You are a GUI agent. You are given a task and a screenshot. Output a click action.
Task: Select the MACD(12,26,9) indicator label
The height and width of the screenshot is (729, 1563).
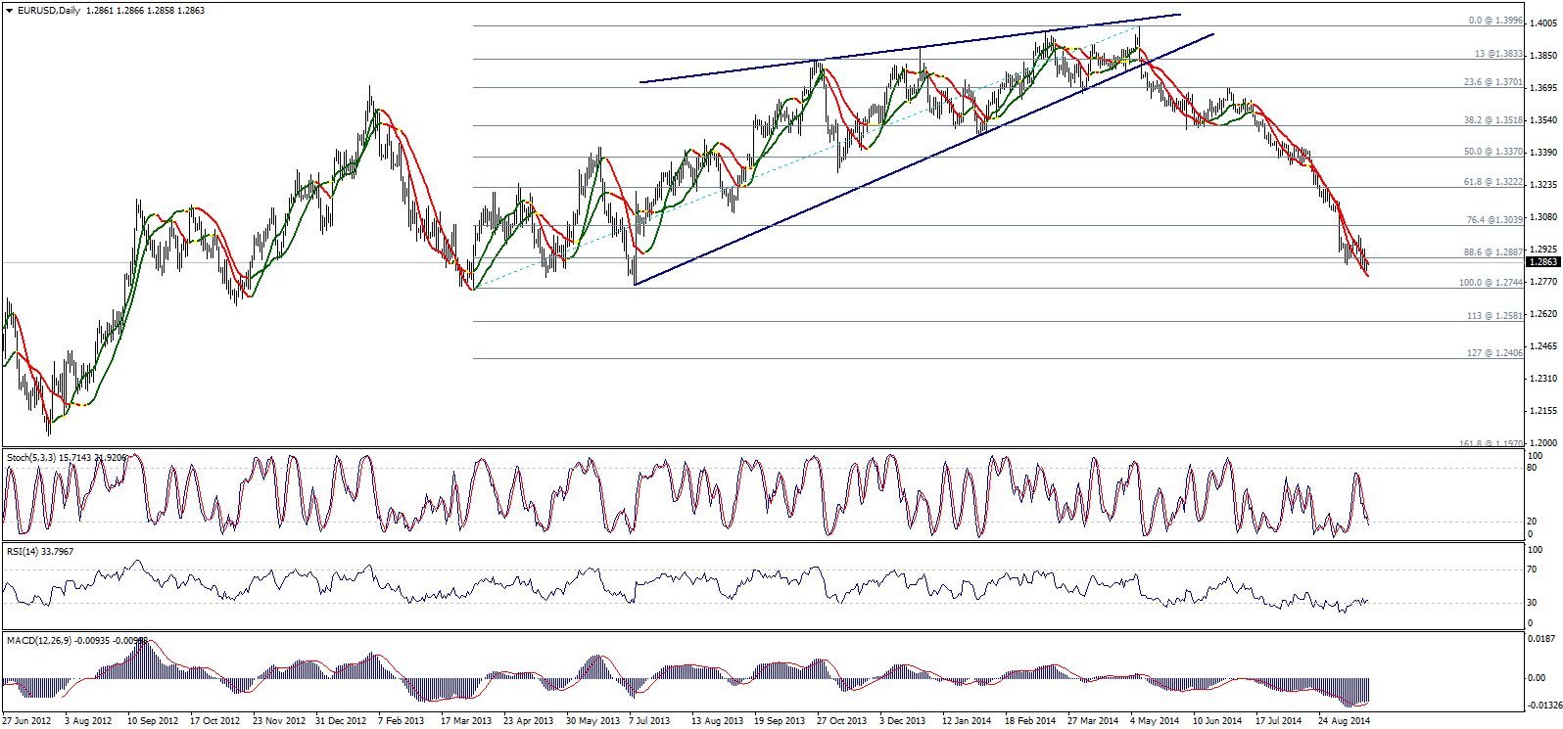39,640
